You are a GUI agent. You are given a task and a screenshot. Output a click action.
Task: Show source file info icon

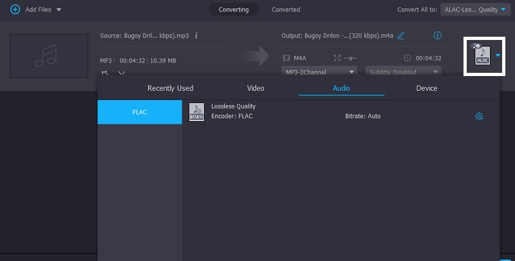pyautogui.click(x=196, y=35)
